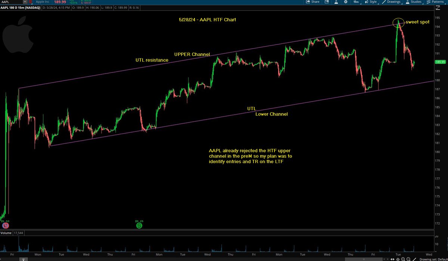
Task: Click the red link color icon beside symbol
Action: click(x=31, y=2)
